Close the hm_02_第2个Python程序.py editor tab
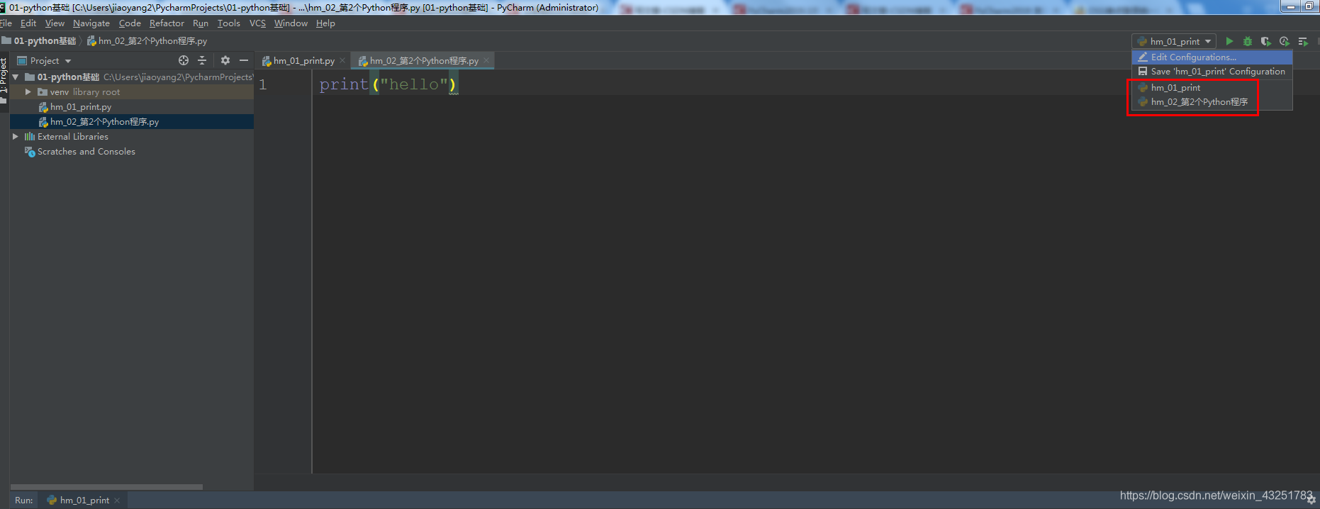The height and width of the screenshot is (509, 1320). pos(486,61)
